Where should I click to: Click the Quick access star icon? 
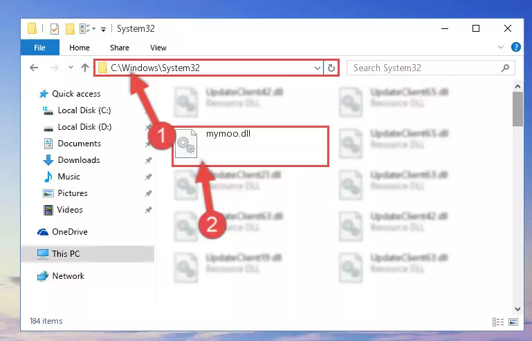coord(44,94)
